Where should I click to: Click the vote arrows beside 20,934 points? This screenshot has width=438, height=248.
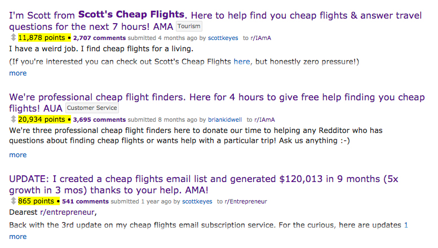(x=13, y=119)
